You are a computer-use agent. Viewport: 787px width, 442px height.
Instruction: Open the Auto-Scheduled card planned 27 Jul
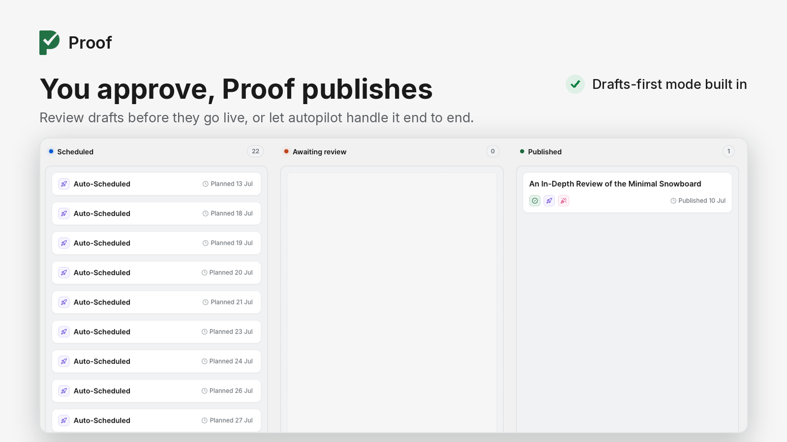coord(156,420)
